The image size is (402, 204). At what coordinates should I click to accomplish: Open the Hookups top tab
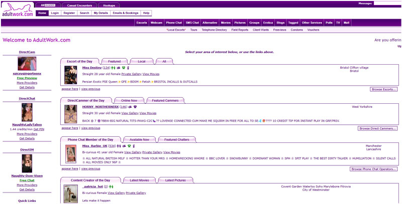click(109, 5)
